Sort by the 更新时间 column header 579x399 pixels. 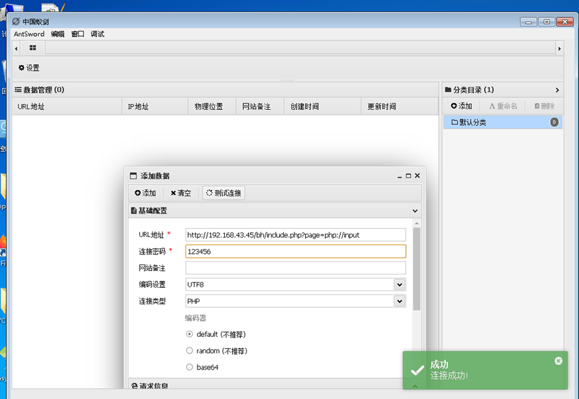[x=400, y=106]
